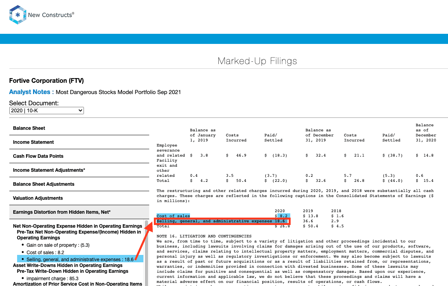Collapse Earnings Distortion from Hidden Items section
Viewport: 448px width, 286px height.
[x=79, y=212]
